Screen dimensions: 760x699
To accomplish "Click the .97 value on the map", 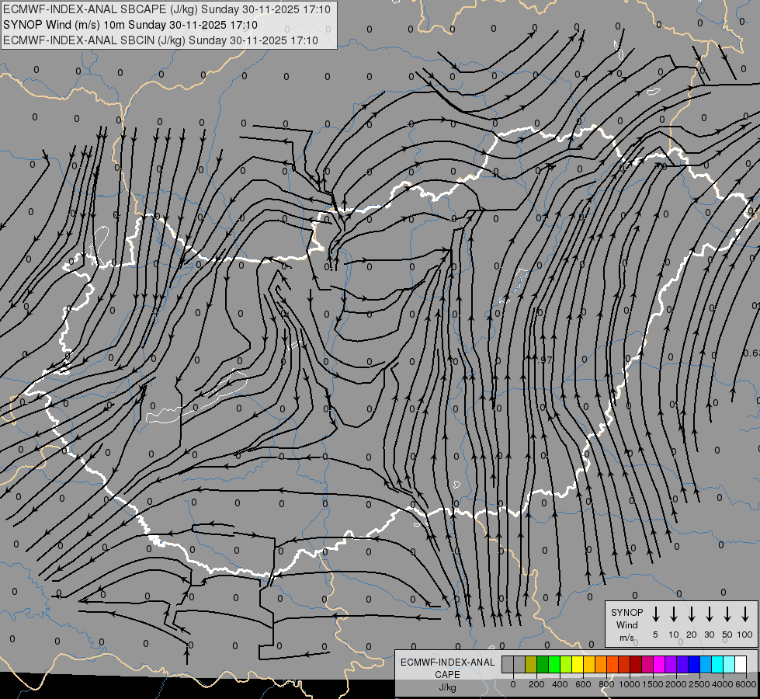I will [545, 360].
